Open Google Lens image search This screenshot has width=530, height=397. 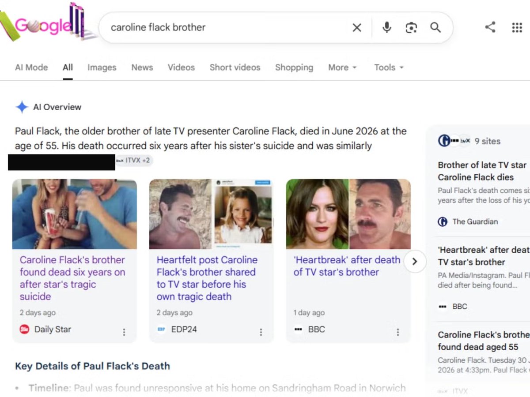click(411, 28)
